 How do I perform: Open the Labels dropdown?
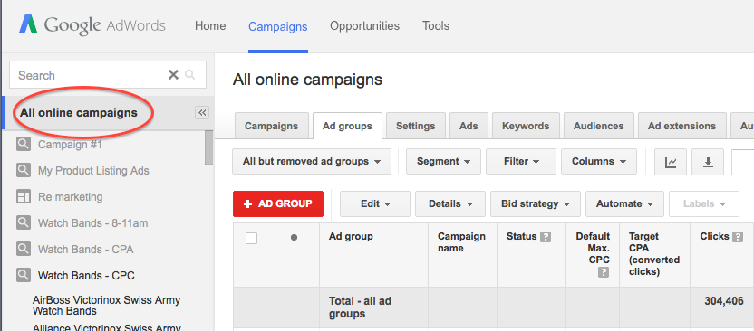(704, 203)
